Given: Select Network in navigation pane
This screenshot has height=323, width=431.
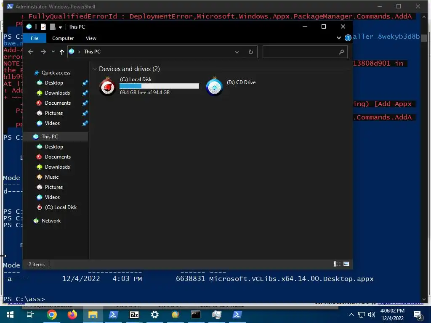Looking at the screenshot, I should click(51, 220).
